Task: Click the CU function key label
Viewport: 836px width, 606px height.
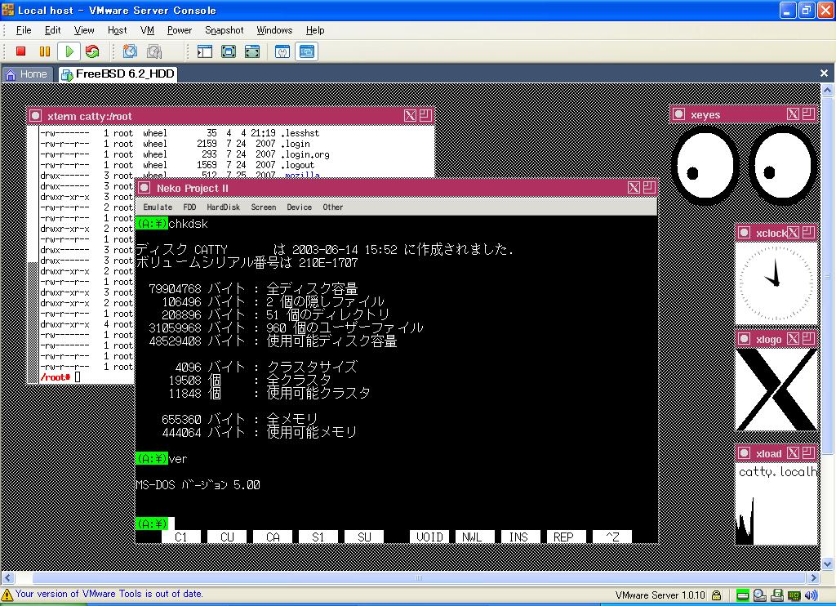Action: click(227, 537)
